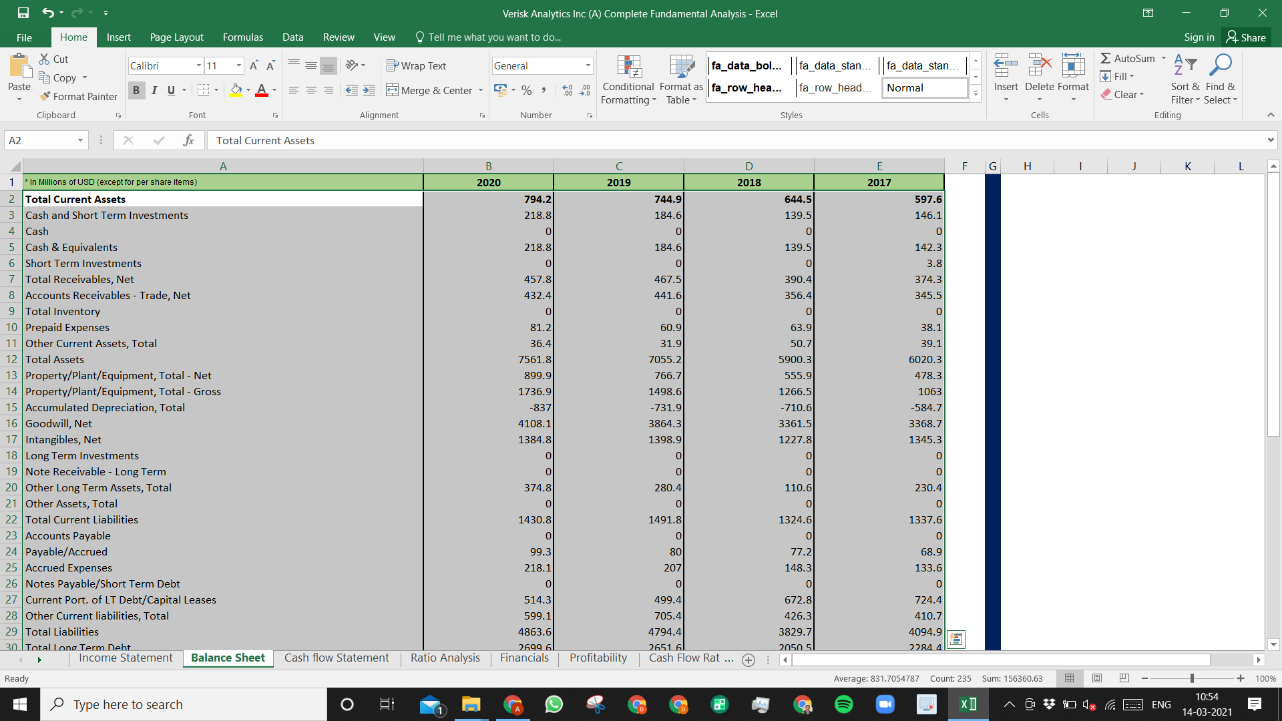Toggle Wrap Text

tap(417, 65)
